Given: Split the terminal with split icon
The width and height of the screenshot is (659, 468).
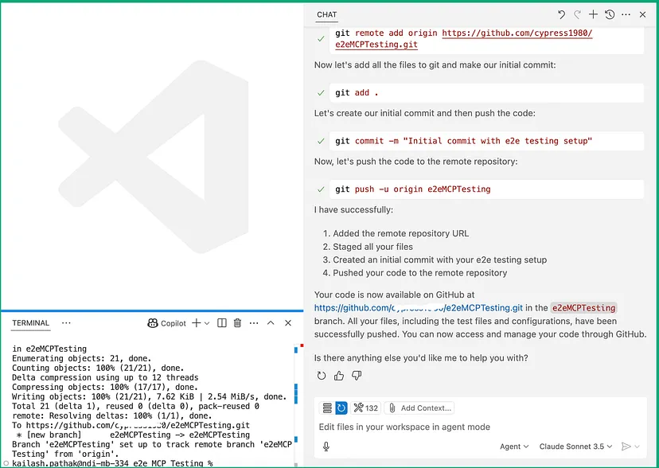Looking at the screenshot, I should tap(222, 323).
